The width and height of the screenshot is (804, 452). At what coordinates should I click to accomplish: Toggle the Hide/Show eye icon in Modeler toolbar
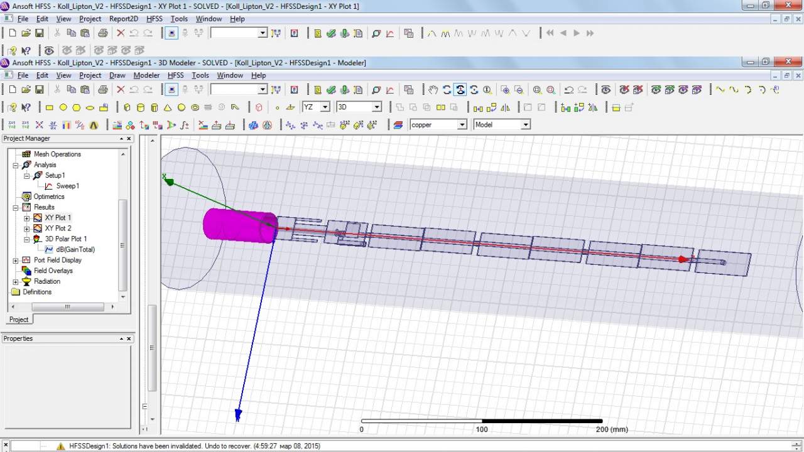606,90
